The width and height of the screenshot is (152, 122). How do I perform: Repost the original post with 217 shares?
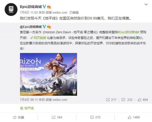tap(111, 100)
